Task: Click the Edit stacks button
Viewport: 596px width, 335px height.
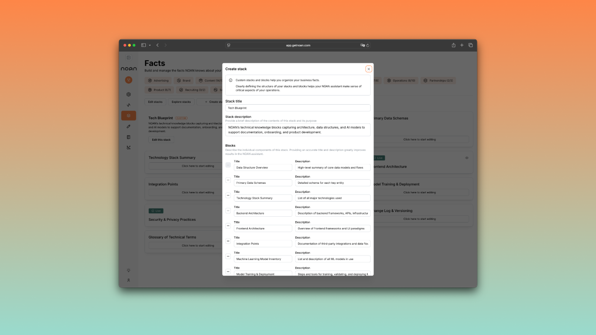Action: pos(155,102)
